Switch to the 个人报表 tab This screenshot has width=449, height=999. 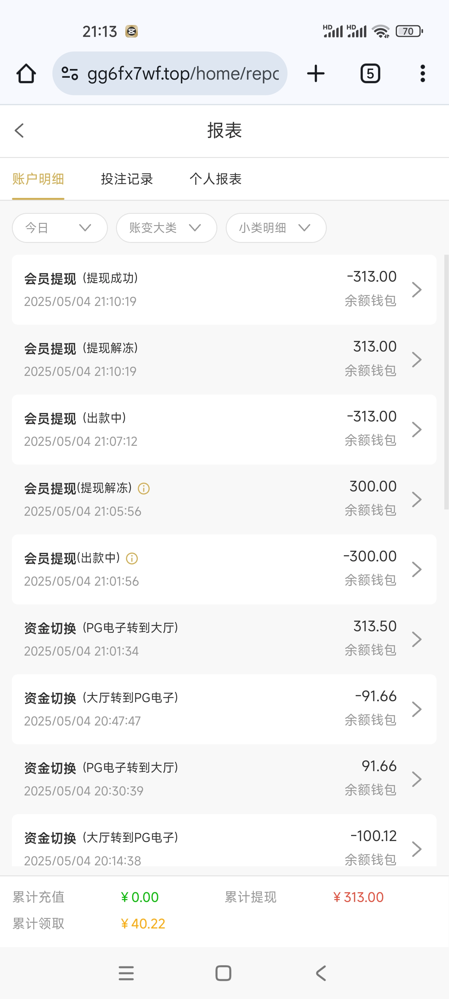click(x=215, y=179)
